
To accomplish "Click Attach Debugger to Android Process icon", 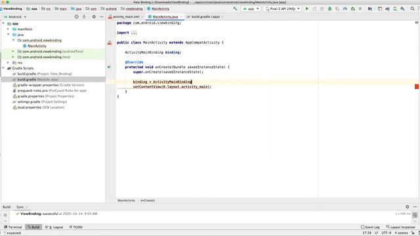I will tap(353, 9).
